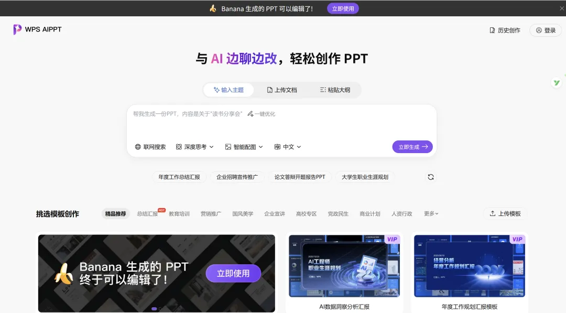Switch to the 粘贴大纲 tab
Viewport: 566px width, 313px height.
(x=335, y=90)
